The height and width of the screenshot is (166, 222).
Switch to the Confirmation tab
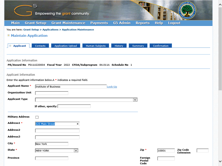click(161, 46)
